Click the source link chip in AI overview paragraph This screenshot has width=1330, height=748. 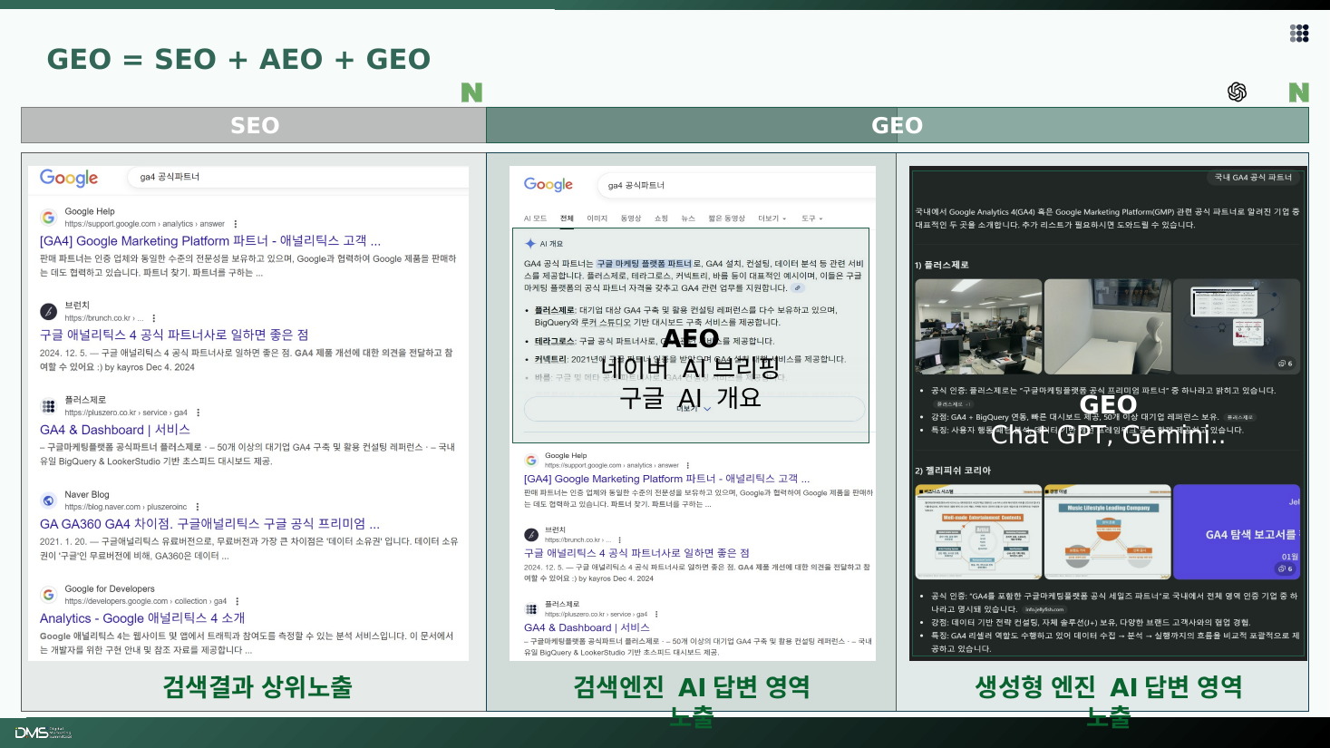pos(798,288)
